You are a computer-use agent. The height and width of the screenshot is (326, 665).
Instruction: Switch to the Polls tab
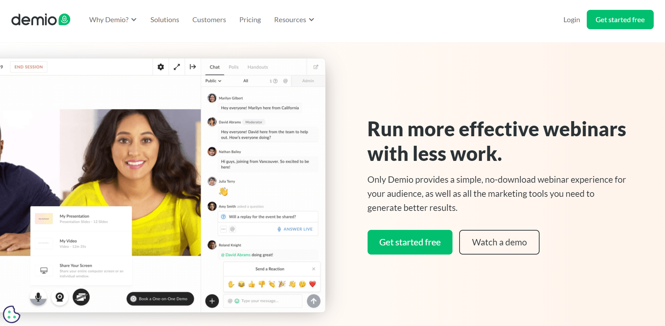234,67
